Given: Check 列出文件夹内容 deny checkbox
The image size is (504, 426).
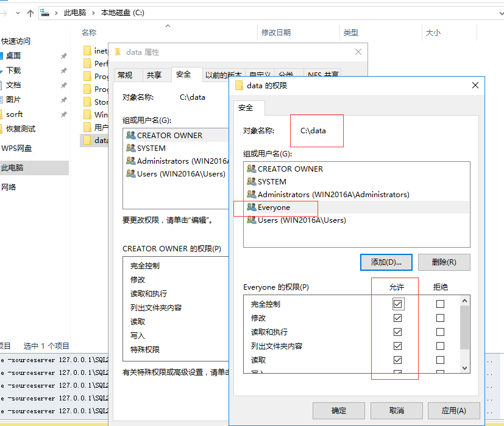Looking at the screenshot, I should [441, 346].
